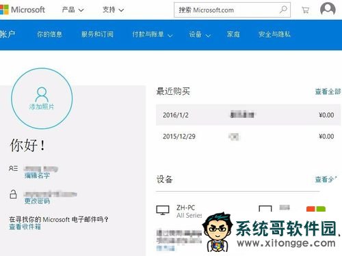The image size is (342, 256).
Task: Click the ZH-PC device name
Action: pyautogui.click(x=185, y=208)
